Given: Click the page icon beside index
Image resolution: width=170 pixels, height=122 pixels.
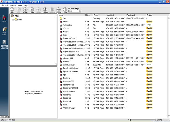Looking at the screenshot, I should click(x=61, y=35).
